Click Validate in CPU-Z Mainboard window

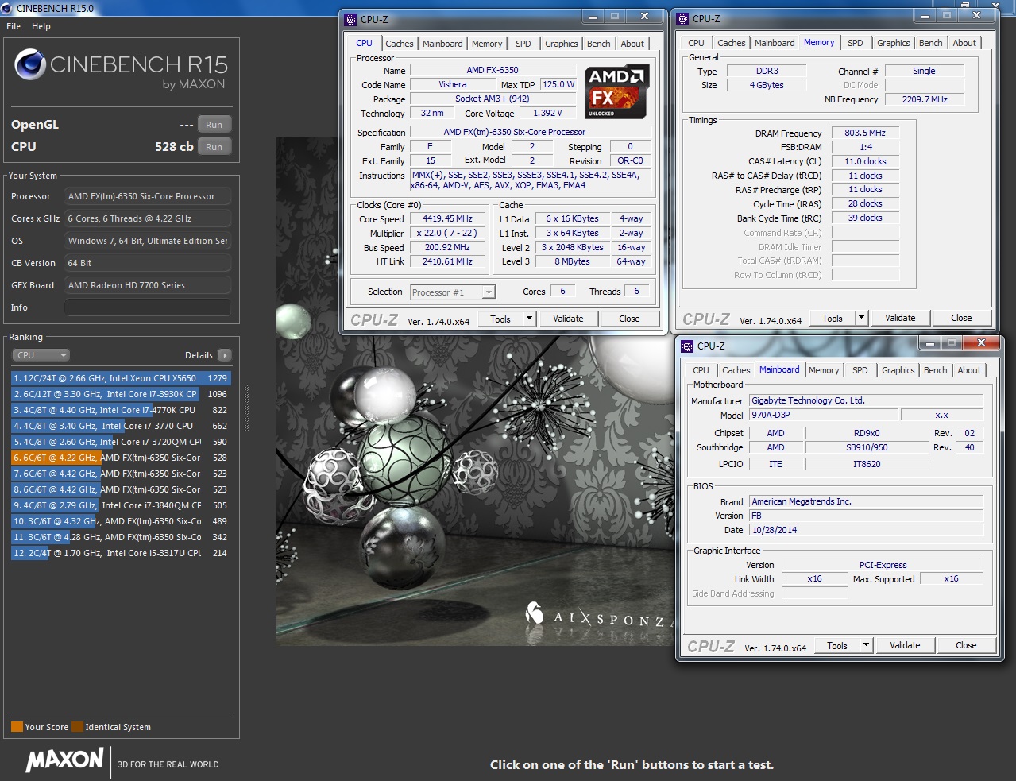point(905,645)
